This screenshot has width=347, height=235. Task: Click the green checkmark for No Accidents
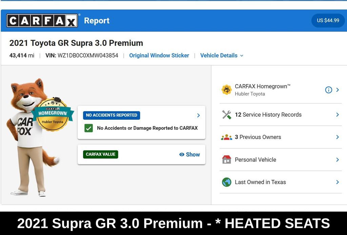click(88, 128)
